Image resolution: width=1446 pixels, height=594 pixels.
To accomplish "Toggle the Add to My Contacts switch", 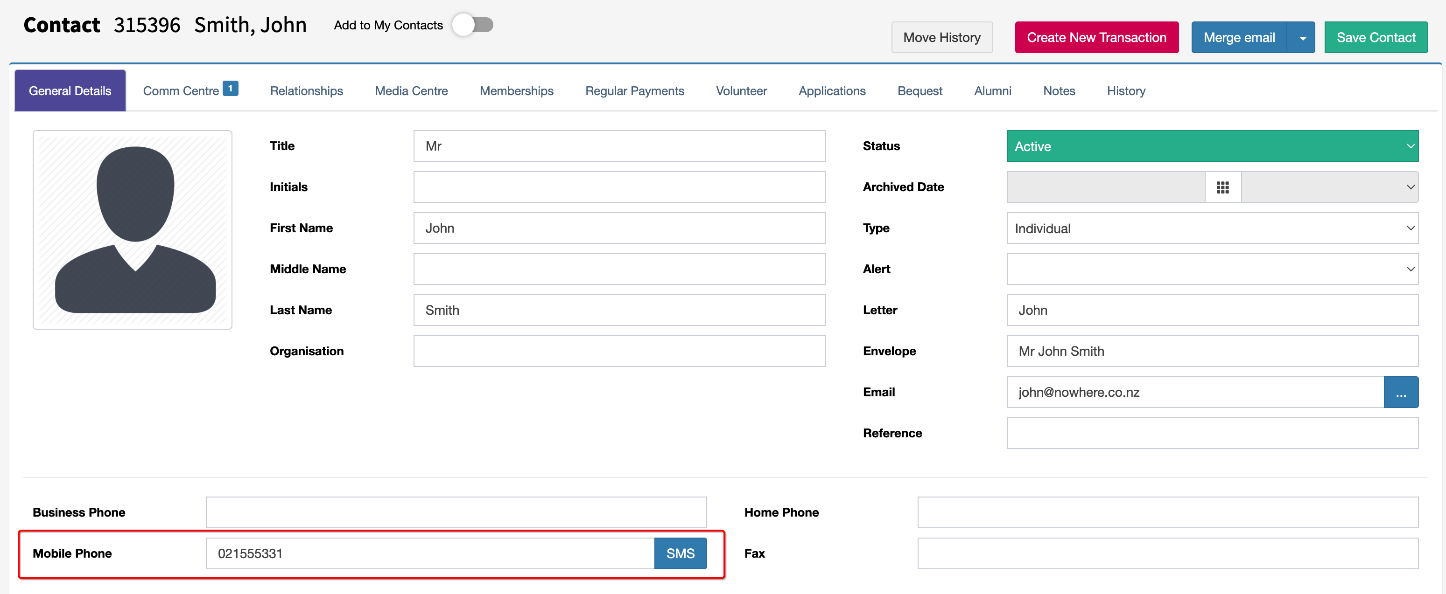I will tap(473, 25).
